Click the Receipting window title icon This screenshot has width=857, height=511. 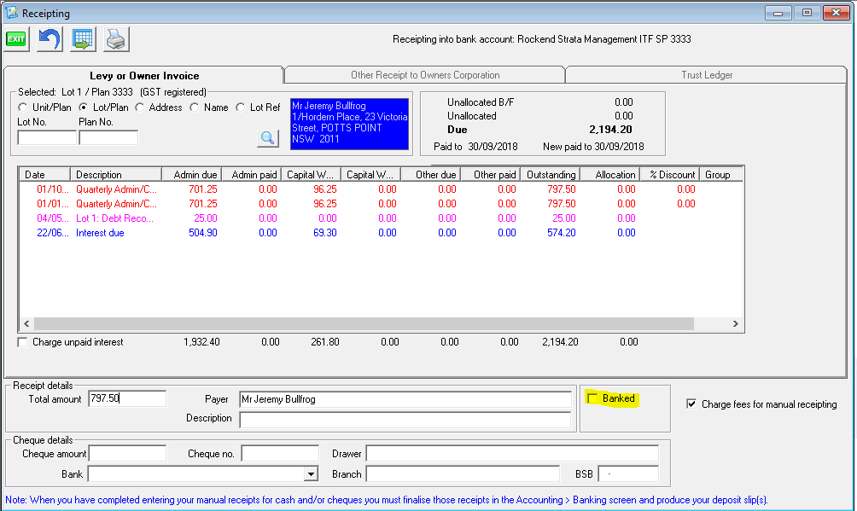click(x=11, y=13)
